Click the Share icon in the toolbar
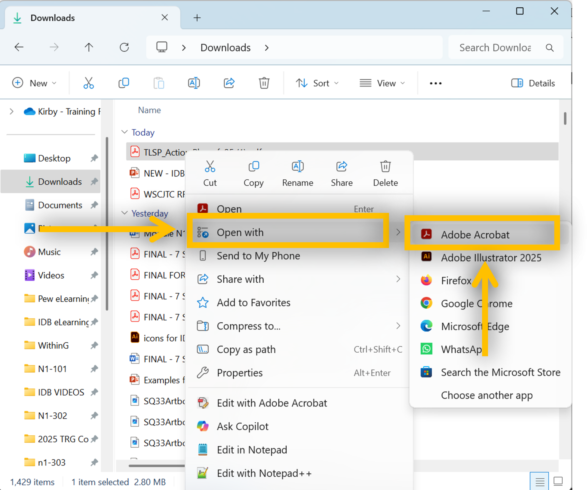Image resolution: width=588 pixels, height=490 pixels. (x=229, y=83)
